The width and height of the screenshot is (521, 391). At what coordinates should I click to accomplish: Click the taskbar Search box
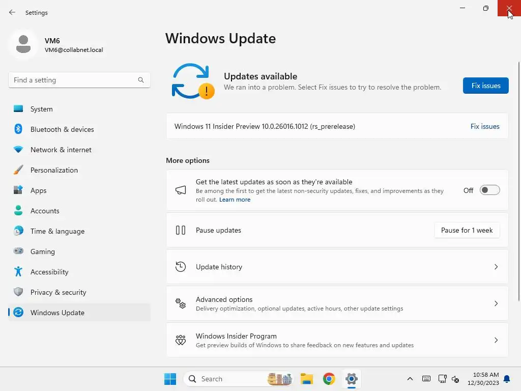(239, 379)
